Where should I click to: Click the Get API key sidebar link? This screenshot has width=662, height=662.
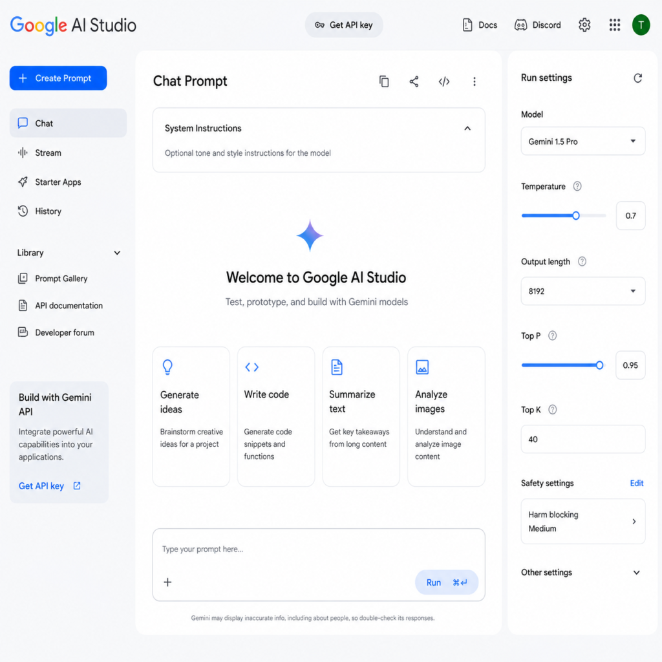pos(41,486)
